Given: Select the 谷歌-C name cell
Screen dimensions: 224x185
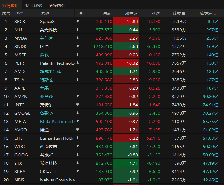Looking at the screenshot, I should [47, 155].
